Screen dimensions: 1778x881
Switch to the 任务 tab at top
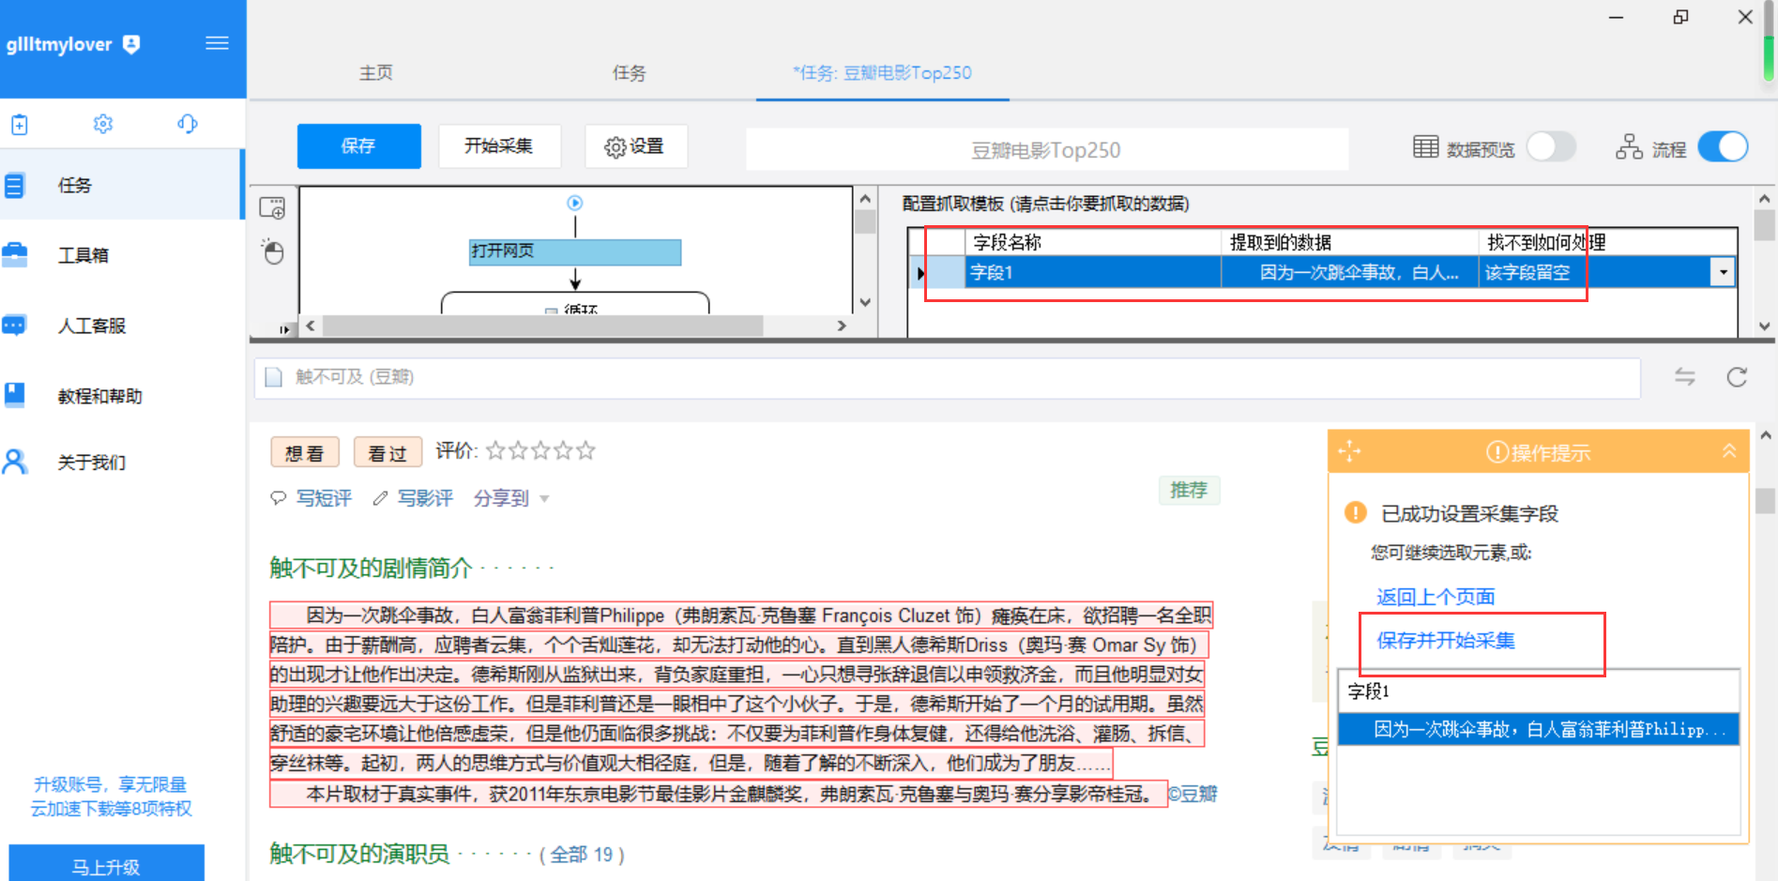point(629,73)
